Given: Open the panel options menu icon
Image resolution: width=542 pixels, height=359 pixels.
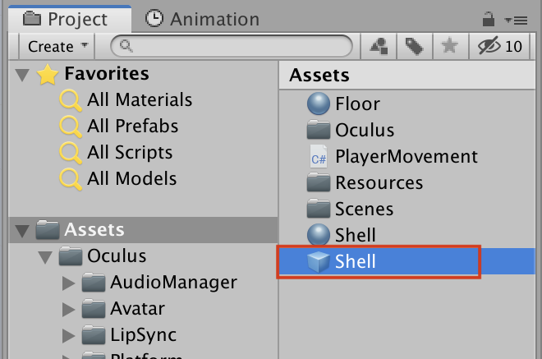Looking at the screenshot, I should coord(516,18).
